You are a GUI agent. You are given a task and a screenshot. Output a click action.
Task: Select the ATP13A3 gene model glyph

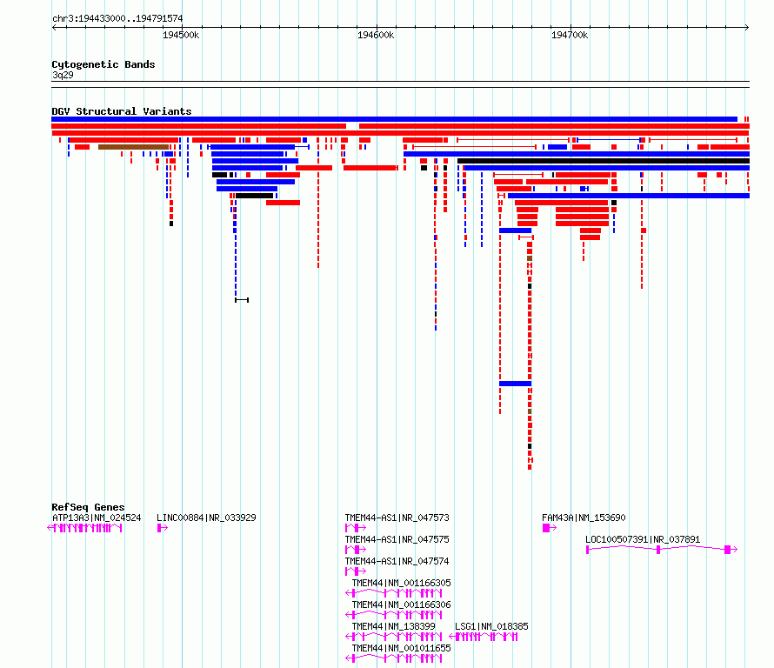[x=84, y=528]
